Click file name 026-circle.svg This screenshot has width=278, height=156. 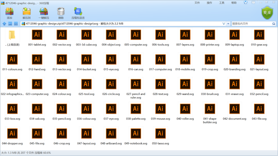coord(111,94)
